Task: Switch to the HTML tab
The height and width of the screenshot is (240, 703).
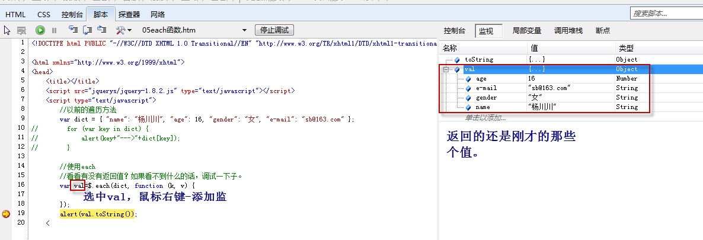Action: coord(15,14)
